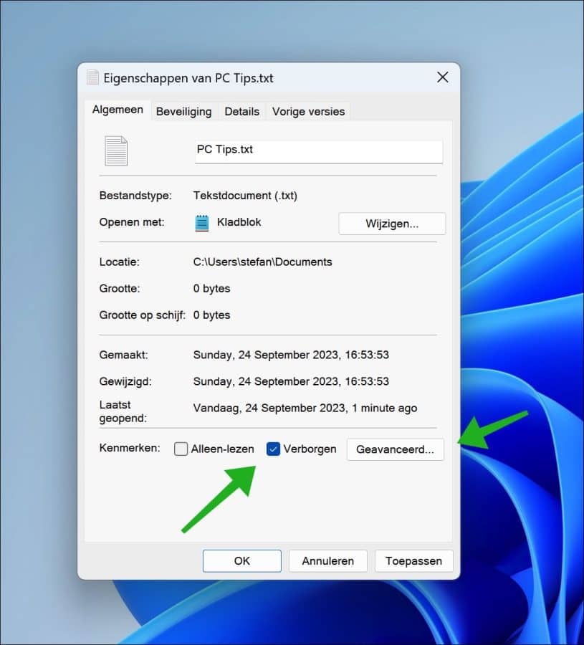Screen dimensions: 584x645
Task: Click the Tekstdocument (.txt) file type text
Action: [245, 196]
